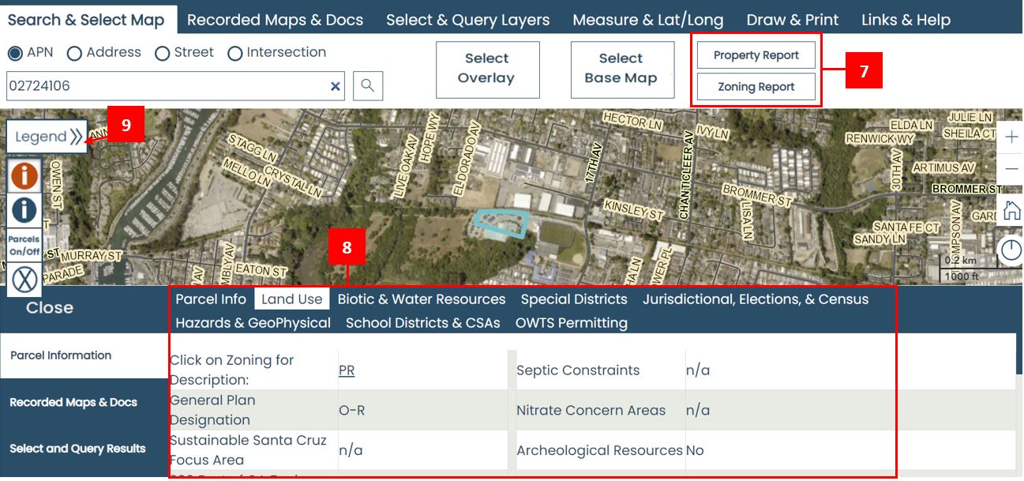The width and height of the screenshot is (1024, 481).
Task: Click the PR zoning link
Action: 347,370
